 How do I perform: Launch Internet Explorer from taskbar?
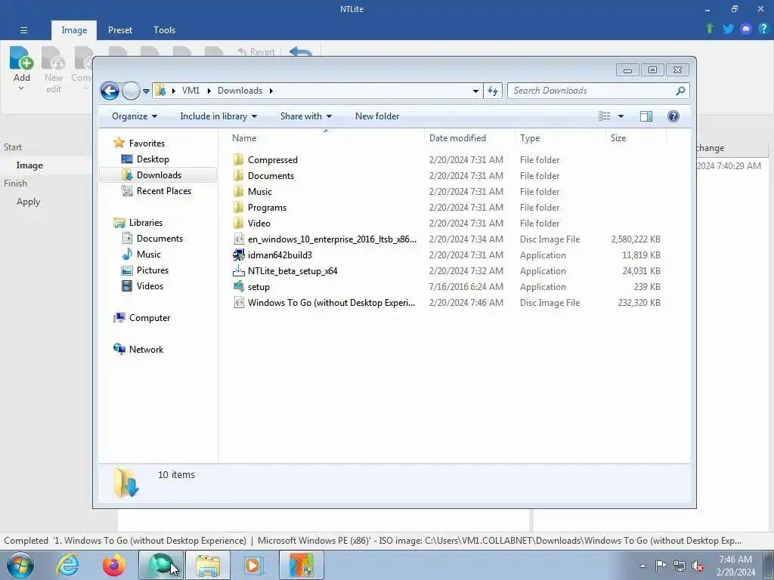pyautogui.click(x=67, y=565)
